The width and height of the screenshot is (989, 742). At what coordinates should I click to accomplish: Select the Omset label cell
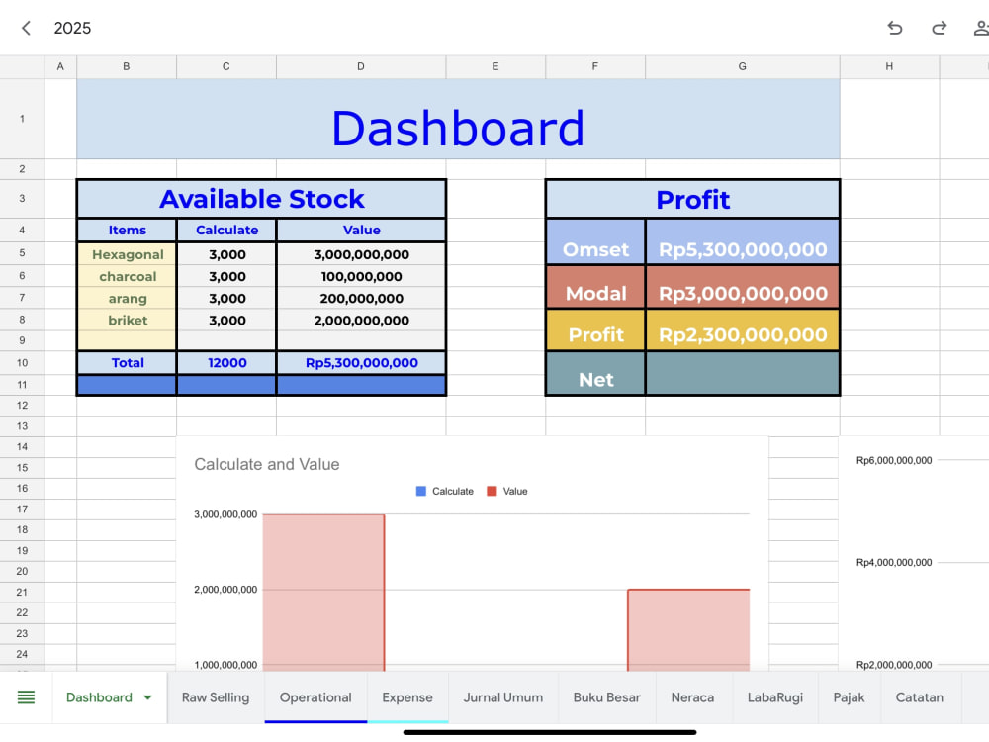(595, 241)
